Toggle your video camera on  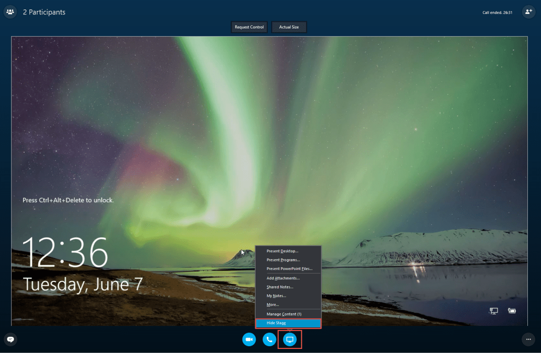(249, 339)
